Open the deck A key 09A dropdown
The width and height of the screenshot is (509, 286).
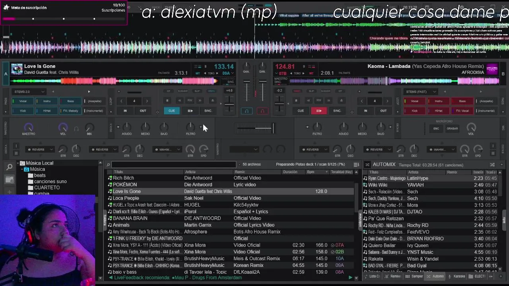tap(228, 73)
